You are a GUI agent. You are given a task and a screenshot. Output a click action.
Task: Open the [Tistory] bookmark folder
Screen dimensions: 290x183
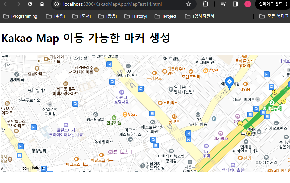[x=136, y=16]
